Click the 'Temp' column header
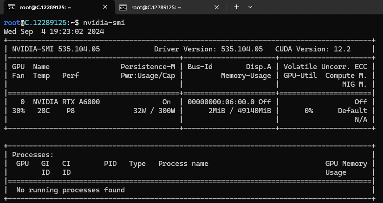This screenshot has height=203, width=383. coord(41,76)
